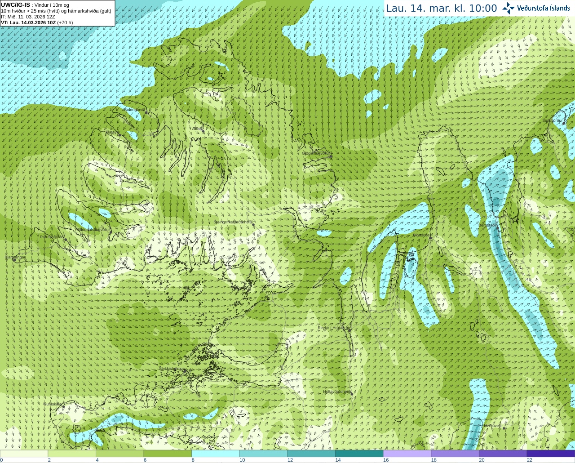Select the Ögur station label
575x463 pixels.
(198, 129)
